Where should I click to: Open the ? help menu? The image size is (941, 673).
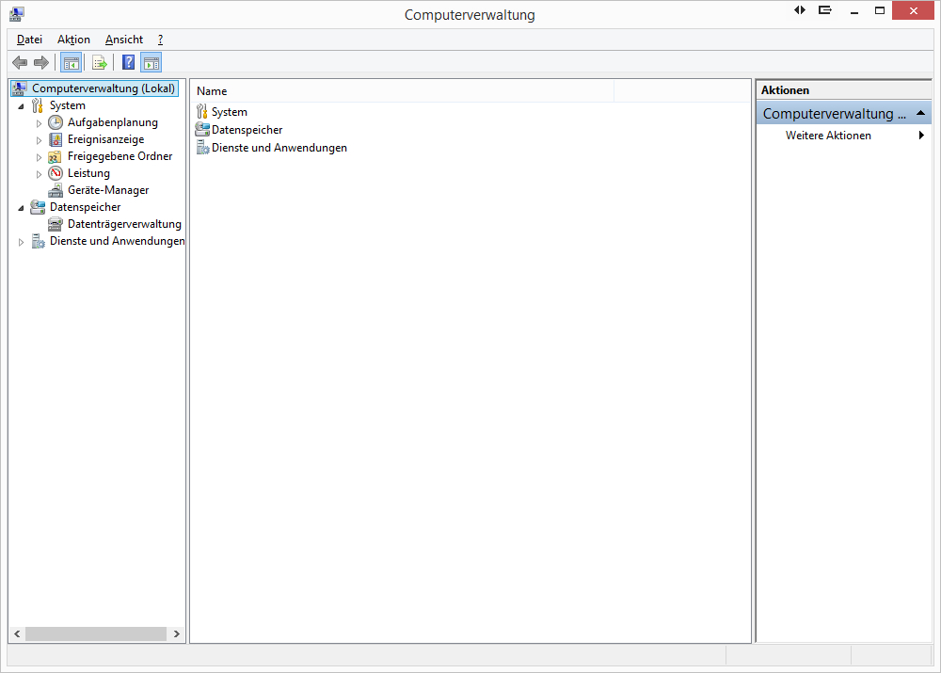point(160,40)
